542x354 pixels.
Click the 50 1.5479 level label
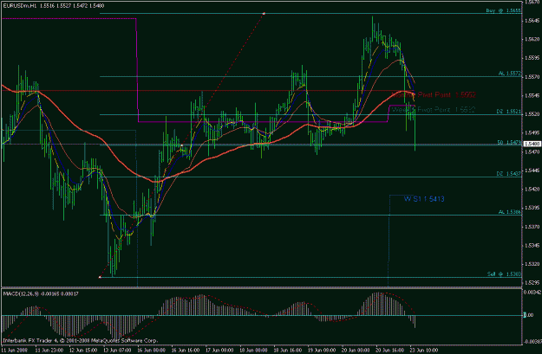click(x=509, y=142)
